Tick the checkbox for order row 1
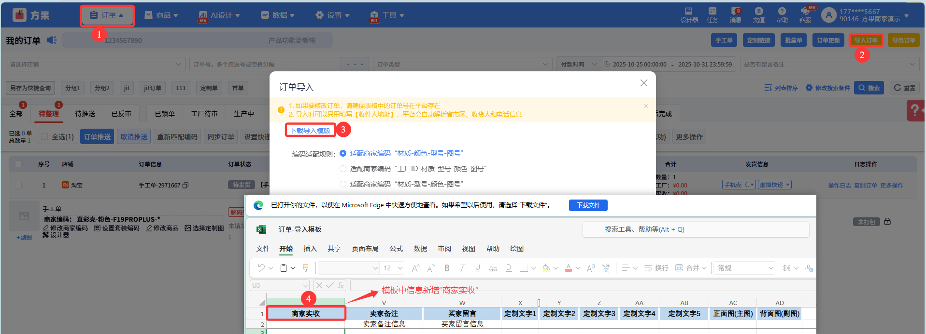 click(x=18, y=185)
